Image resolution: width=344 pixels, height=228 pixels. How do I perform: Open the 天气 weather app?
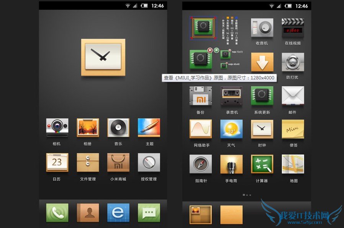click(x=231, y=129)
